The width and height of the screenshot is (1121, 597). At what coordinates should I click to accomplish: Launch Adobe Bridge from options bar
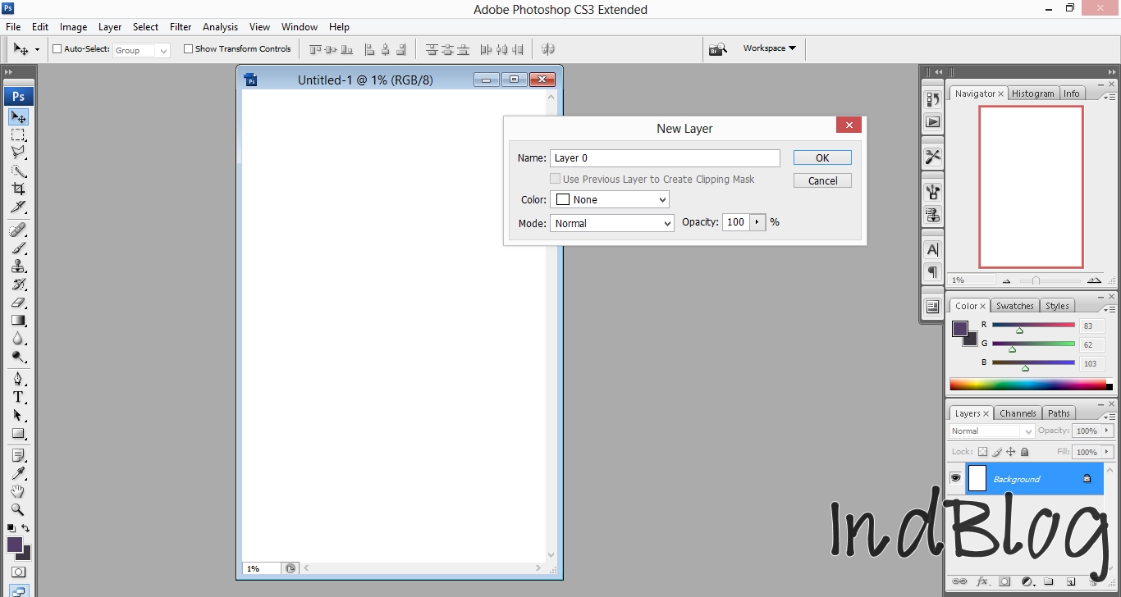click(718, 49)
